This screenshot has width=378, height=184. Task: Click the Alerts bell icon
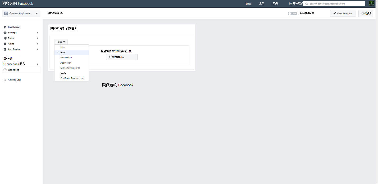pos(5,44)
